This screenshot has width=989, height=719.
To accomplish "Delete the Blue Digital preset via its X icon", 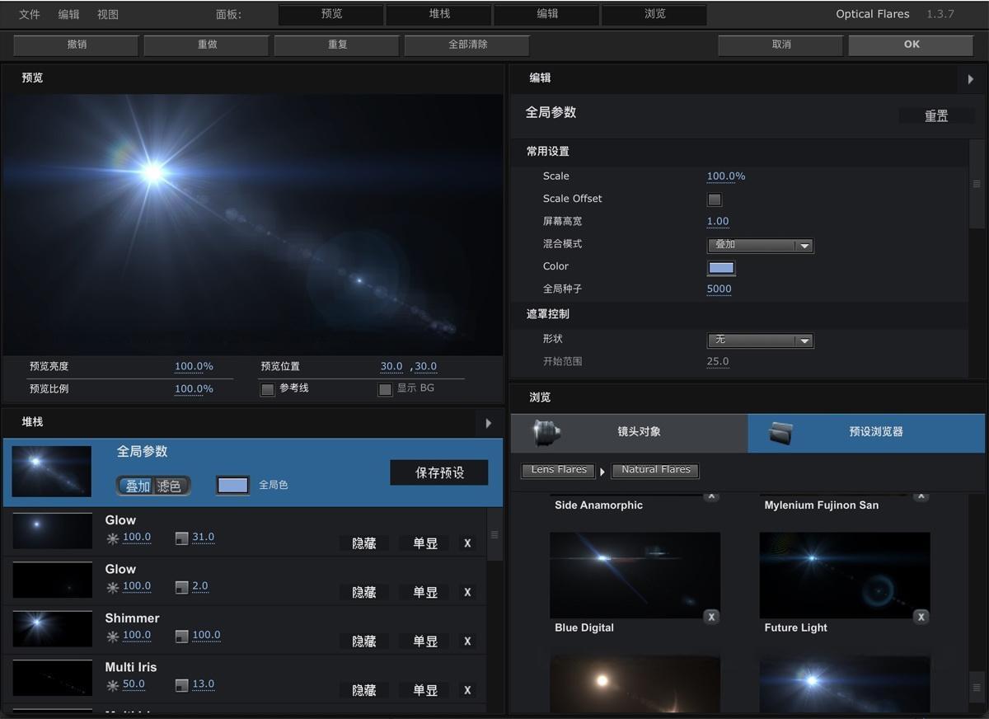I will tap(710, 616).
